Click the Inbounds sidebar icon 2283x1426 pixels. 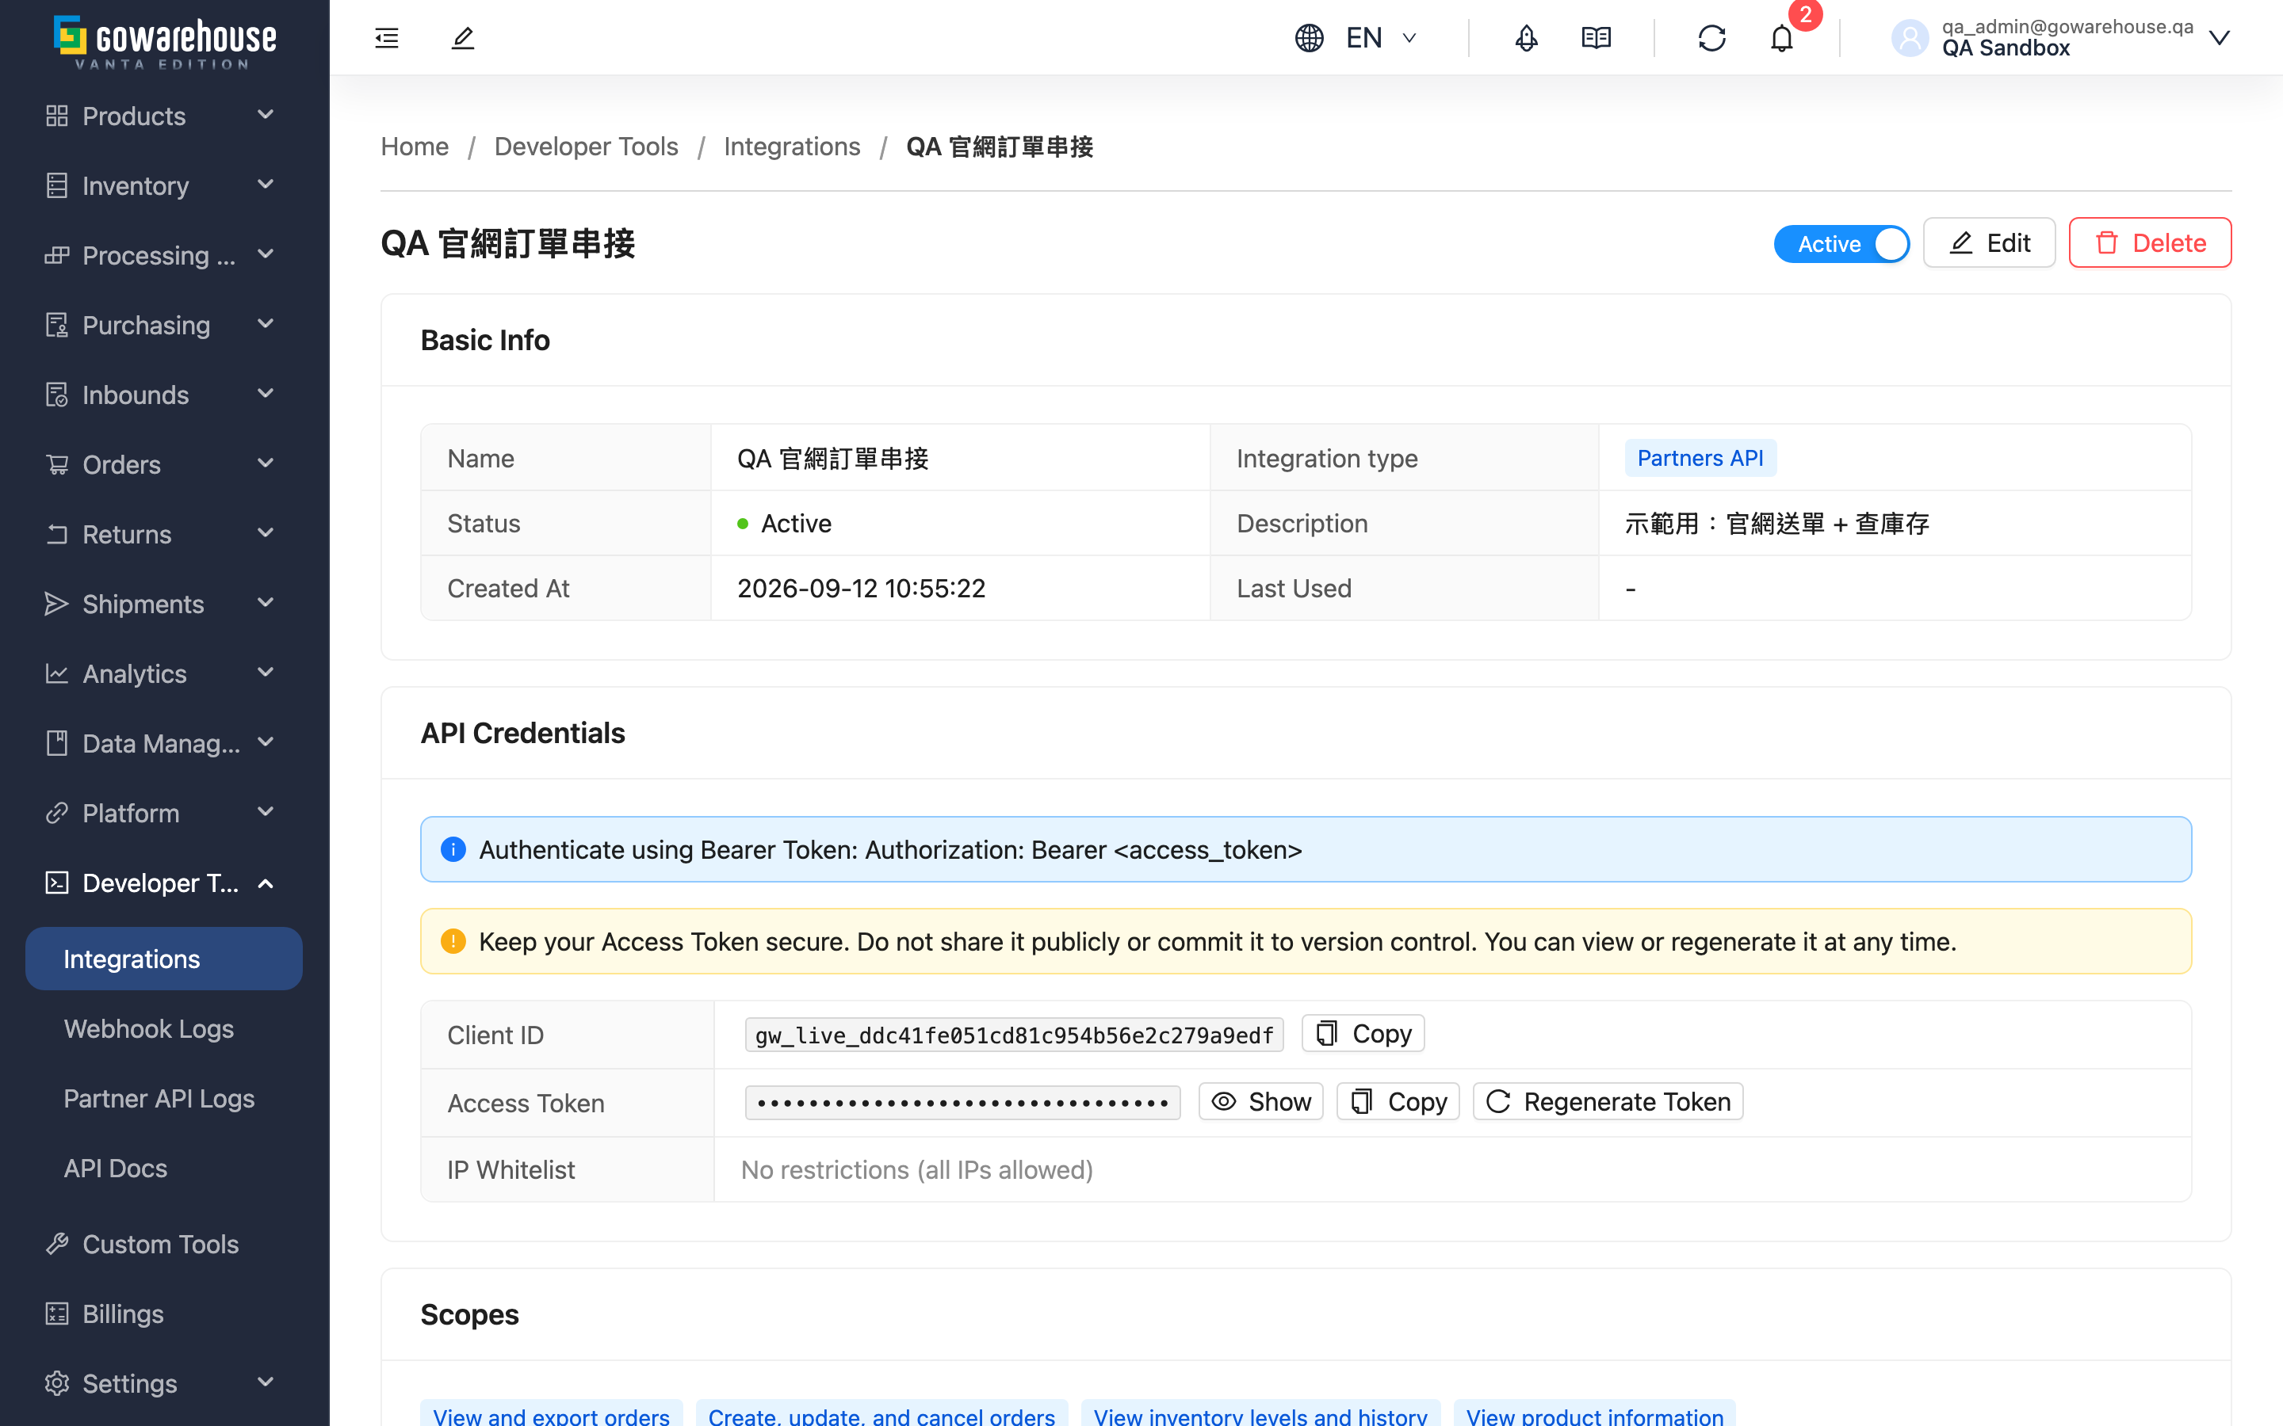tap(56, 395)
